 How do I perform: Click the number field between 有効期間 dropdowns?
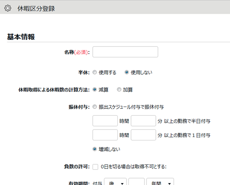tap(137, 181)
